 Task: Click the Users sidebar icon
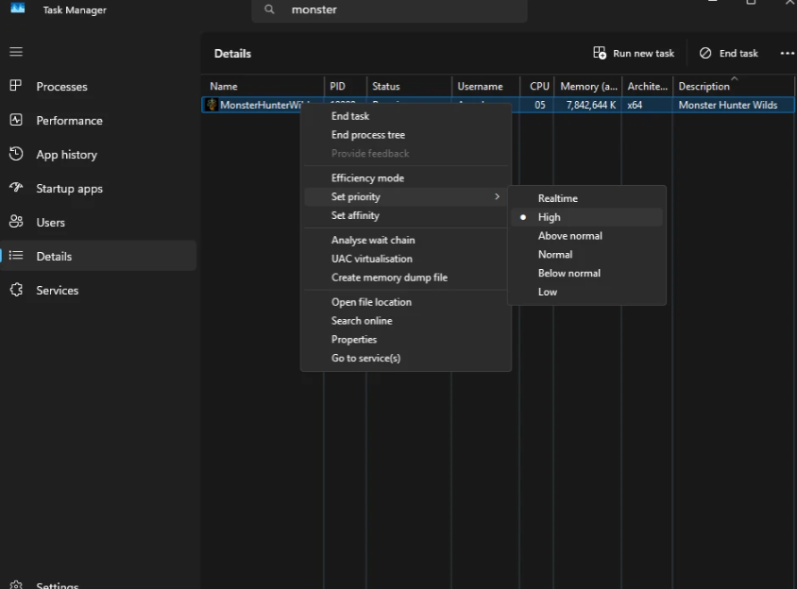tap(16, 222)
